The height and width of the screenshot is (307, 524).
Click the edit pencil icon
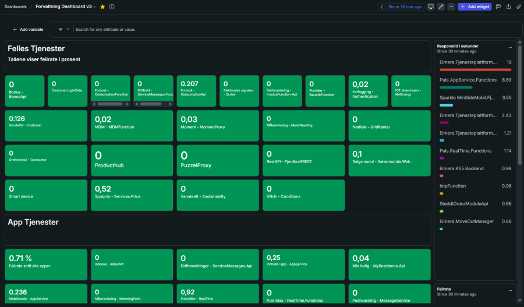click(x=441, y=6)
